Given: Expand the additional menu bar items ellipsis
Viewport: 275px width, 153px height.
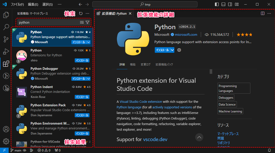Looking at the screenshot, I should pyautogui.click(x=60, y=4).
